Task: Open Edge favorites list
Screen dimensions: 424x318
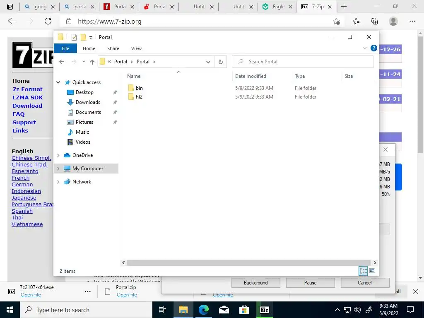Action: tap(356, 21)
